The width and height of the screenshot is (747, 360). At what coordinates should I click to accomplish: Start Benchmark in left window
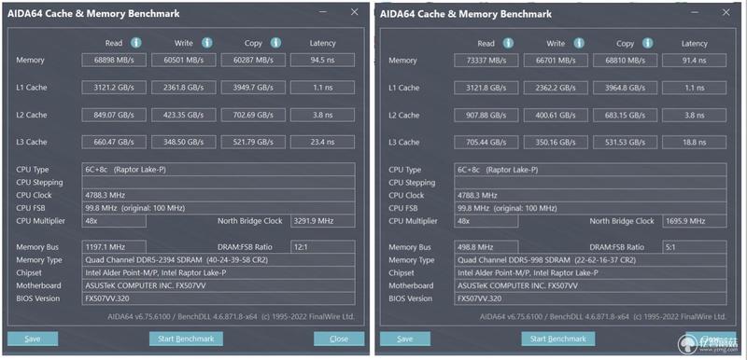186,339
